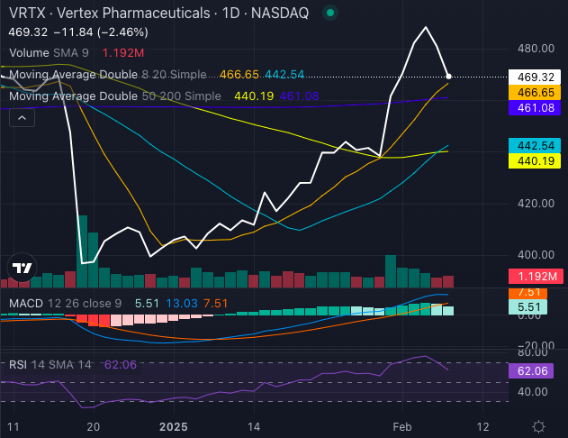
Task: Click the yellow 440.19 price label
Action: pos(535,161)
